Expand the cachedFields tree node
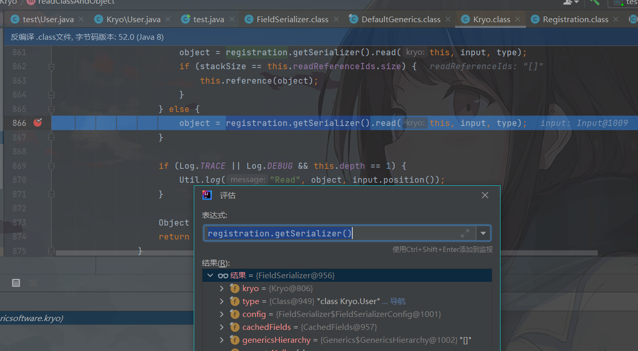638x351 pixels. (222, 327)
